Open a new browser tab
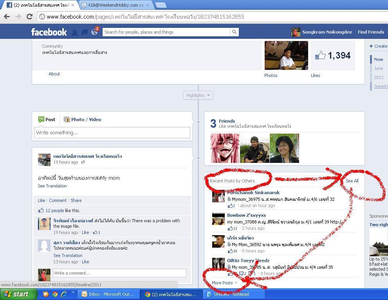This screenshot has height=300, width=388. [x=161, y=5]
